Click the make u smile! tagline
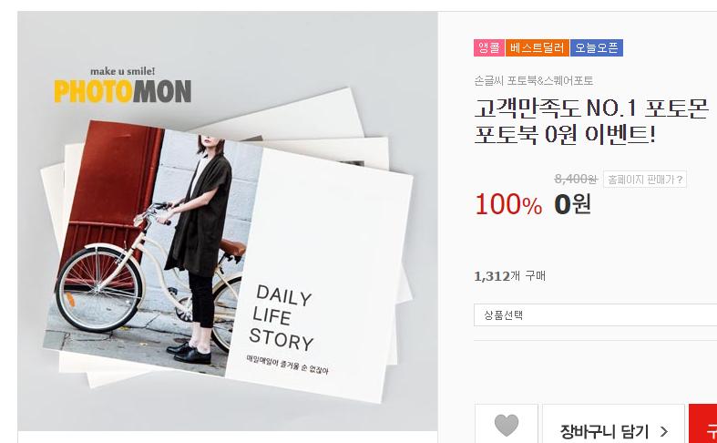This screenshot has height=443, width=717. 123,71
